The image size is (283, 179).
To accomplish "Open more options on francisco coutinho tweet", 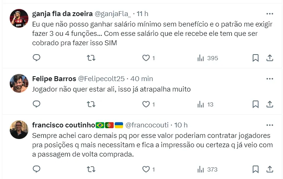I will (x=270, y=124).
